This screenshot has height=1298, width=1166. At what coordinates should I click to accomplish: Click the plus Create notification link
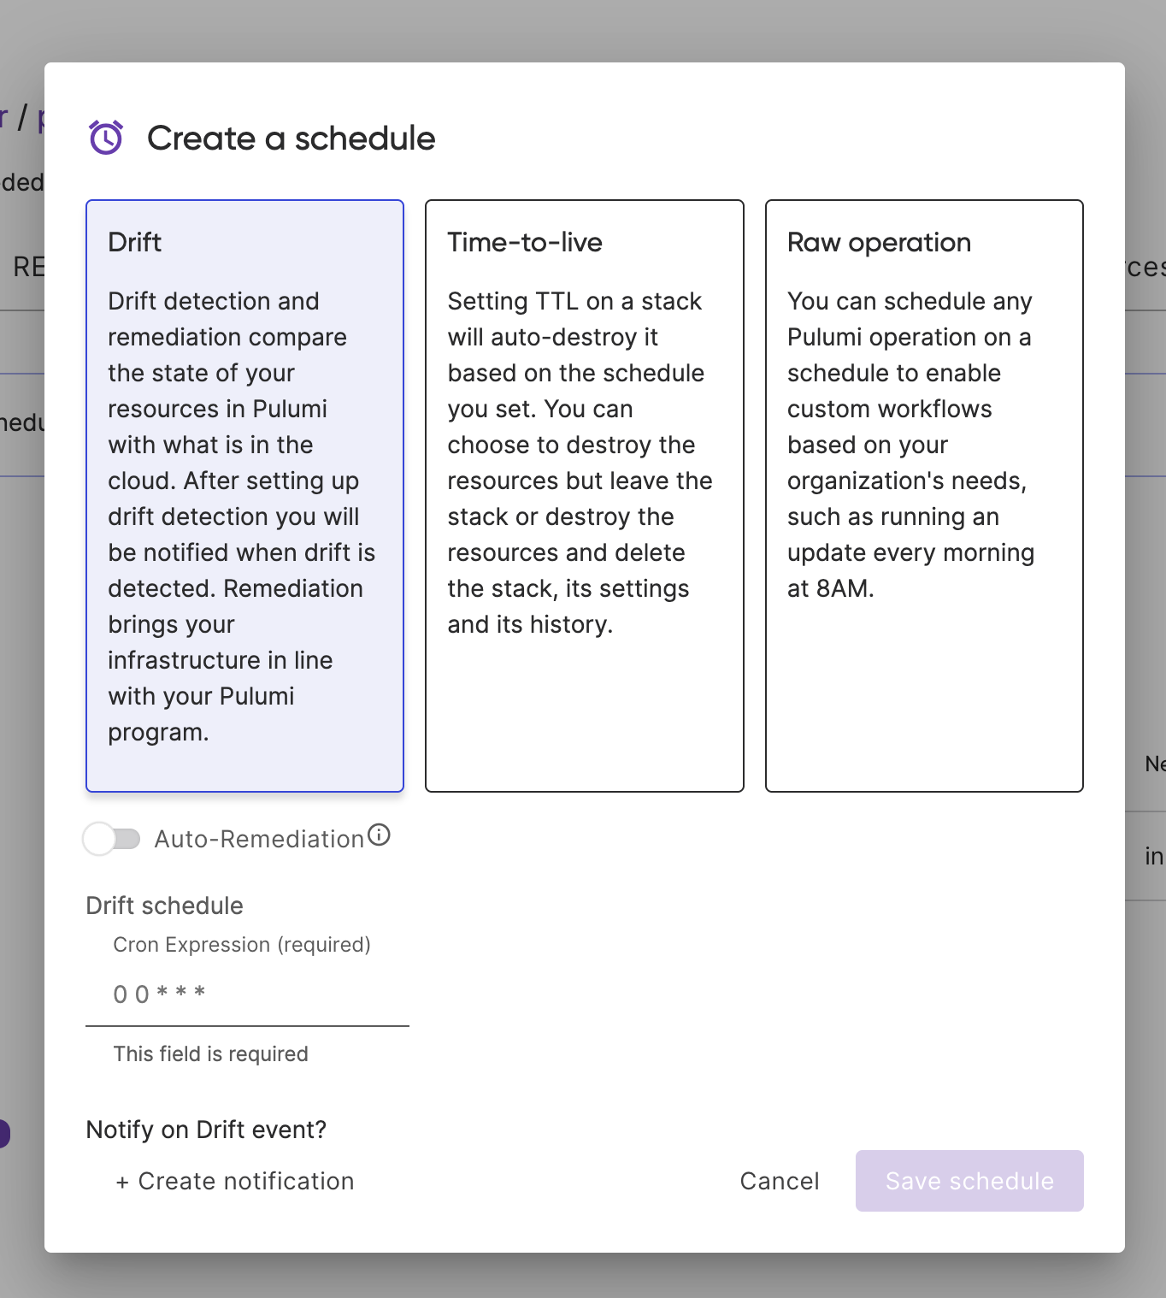pos(235,1181)
